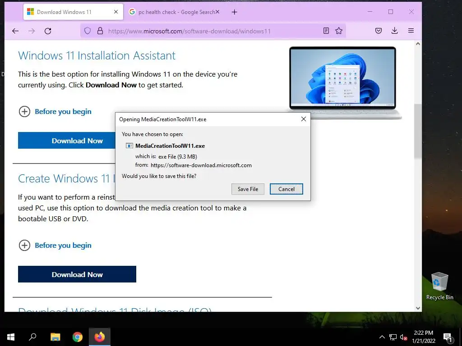Close the pc health check Google tab

click(x=217, y=12)
